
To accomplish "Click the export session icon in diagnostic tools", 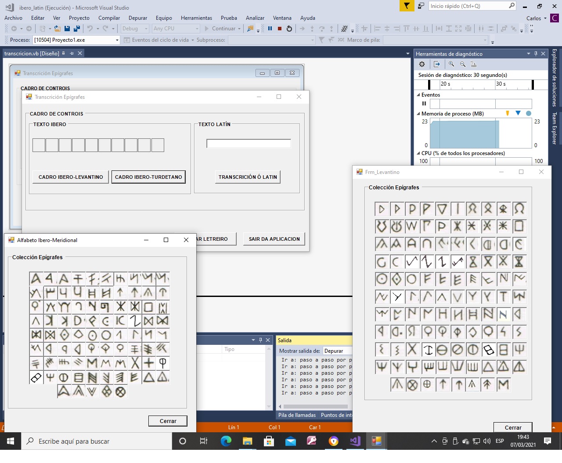I will tap(437, 64).
